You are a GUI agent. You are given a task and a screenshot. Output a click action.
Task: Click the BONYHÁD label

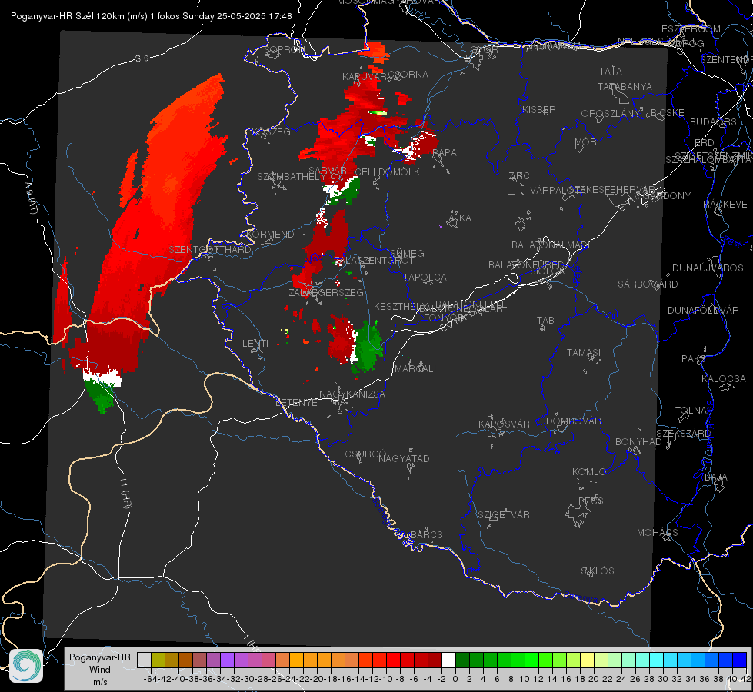pos(638,442)
